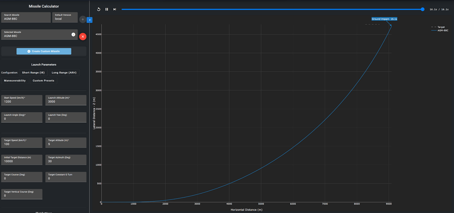
Task: Remove selected missile with red X
Action: (x=83, y=36)
